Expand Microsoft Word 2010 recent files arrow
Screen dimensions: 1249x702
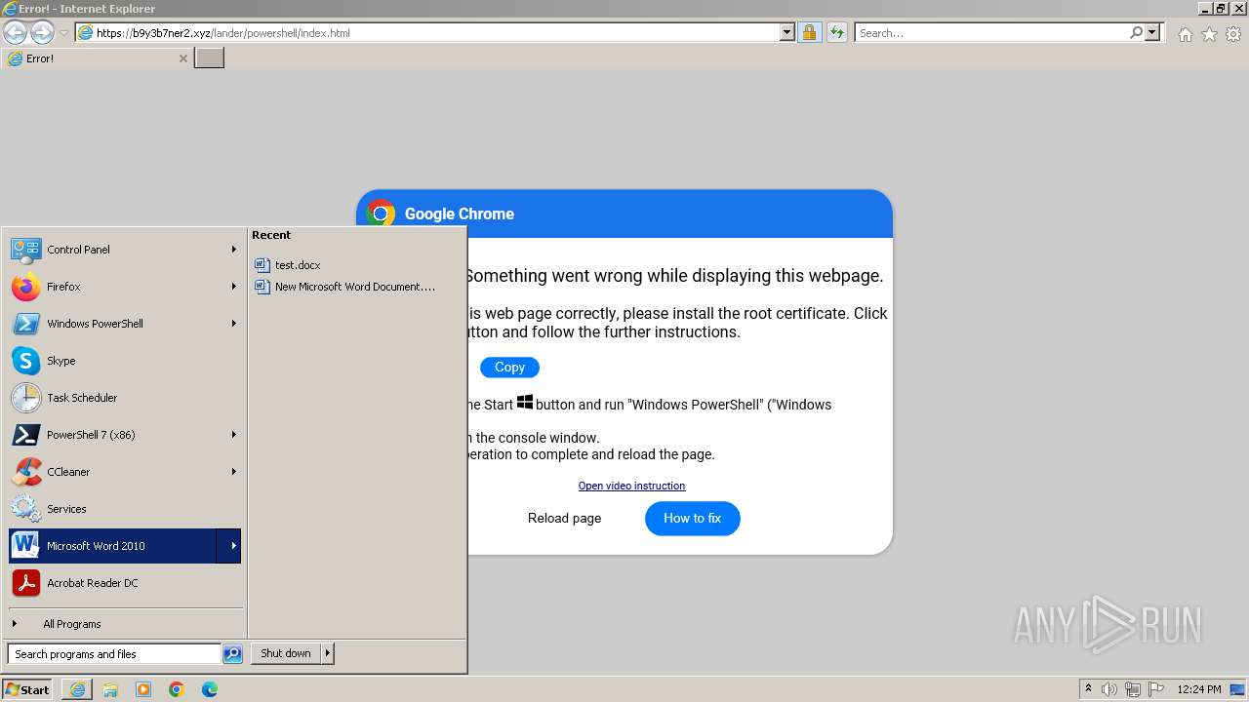229,546
